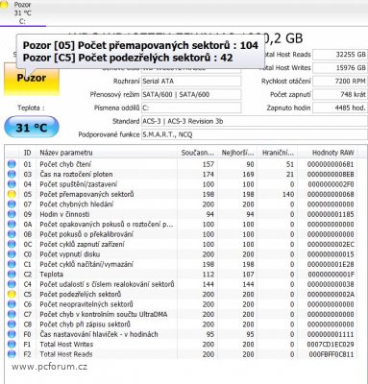Screen dimensions: 368x384
Task: Click the blue status icon for F2 Total Host Reads
Action: 12,354
